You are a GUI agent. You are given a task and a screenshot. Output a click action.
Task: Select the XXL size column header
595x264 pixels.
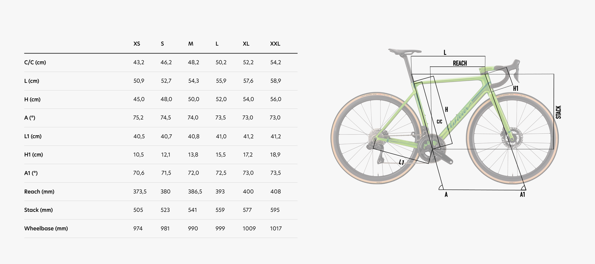pos(275,44)
